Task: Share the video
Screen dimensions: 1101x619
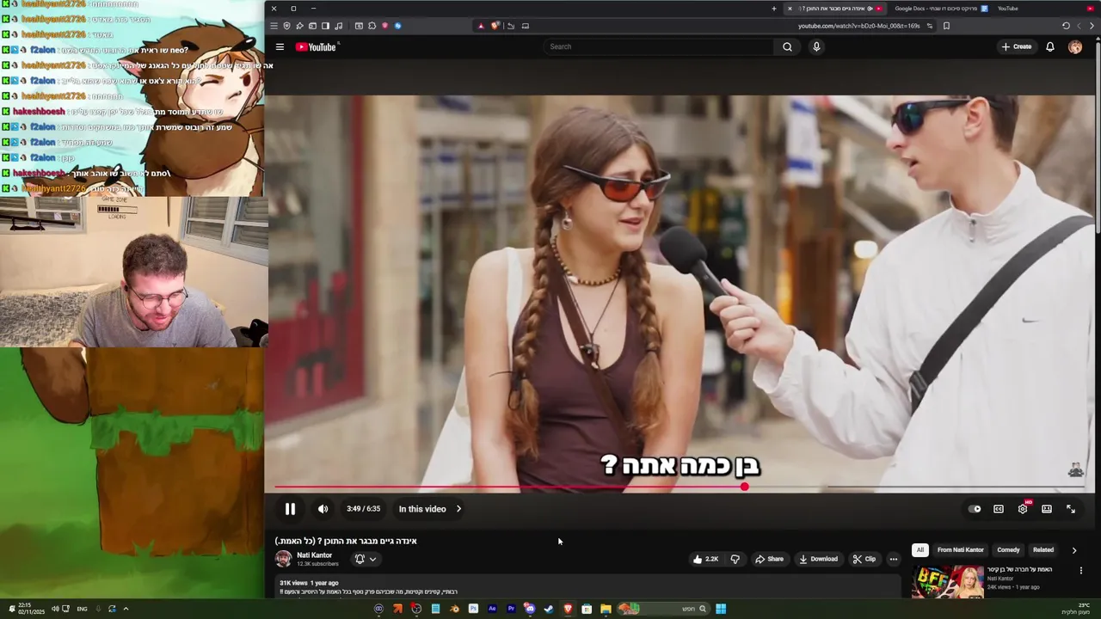Action: tap(769, 559)
